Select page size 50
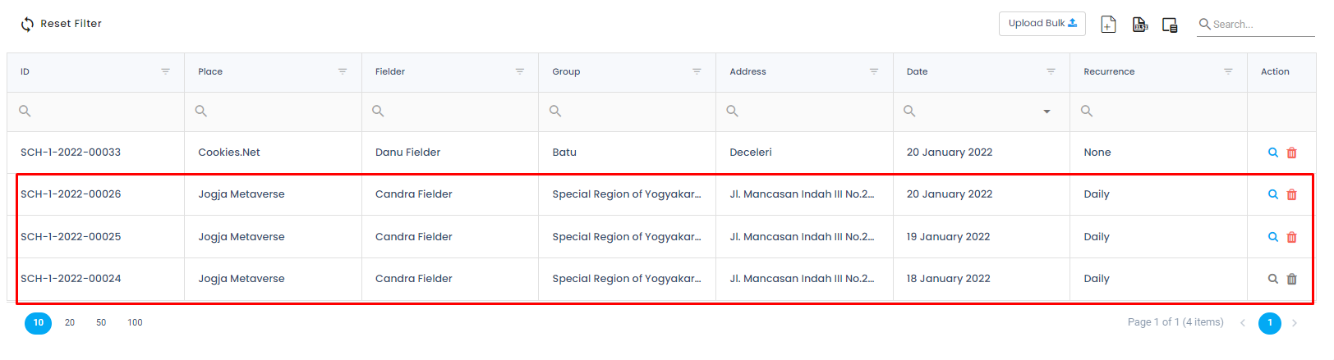The height and width of the screenshot is (360, 1334). pyautogui.click(x=101, y=323)
